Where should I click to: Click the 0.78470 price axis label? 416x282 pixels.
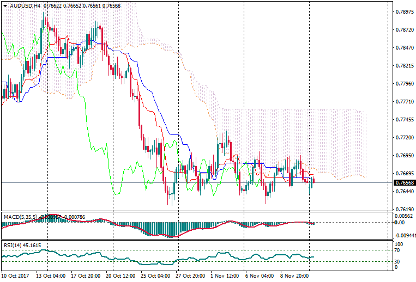(403, 47)
